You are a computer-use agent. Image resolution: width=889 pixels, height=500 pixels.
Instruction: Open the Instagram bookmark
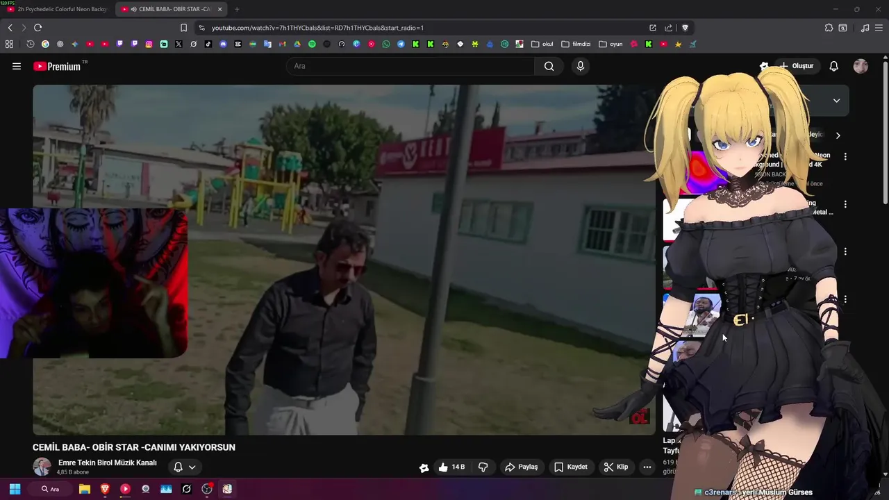click(149, 44)
